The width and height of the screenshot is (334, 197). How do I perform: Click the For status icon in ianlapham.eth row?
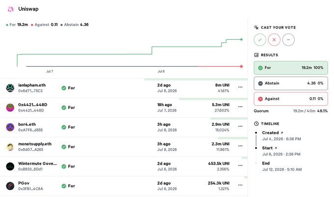point(64,88)
